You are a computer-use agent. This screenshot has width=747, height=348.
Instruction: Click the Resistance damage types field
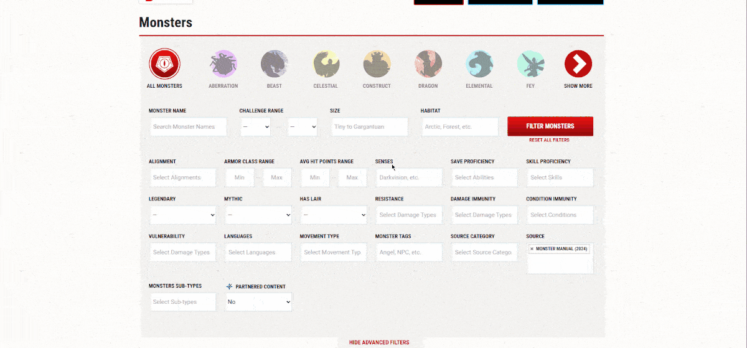[408, 215]
